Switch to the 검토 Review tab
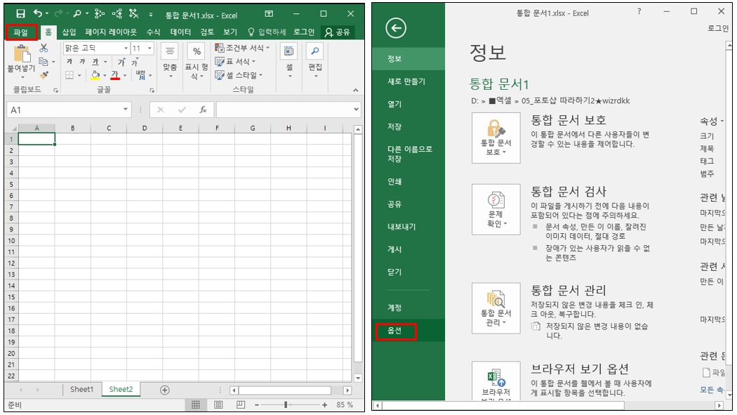737x415 pixels. (x=207, y=32)
